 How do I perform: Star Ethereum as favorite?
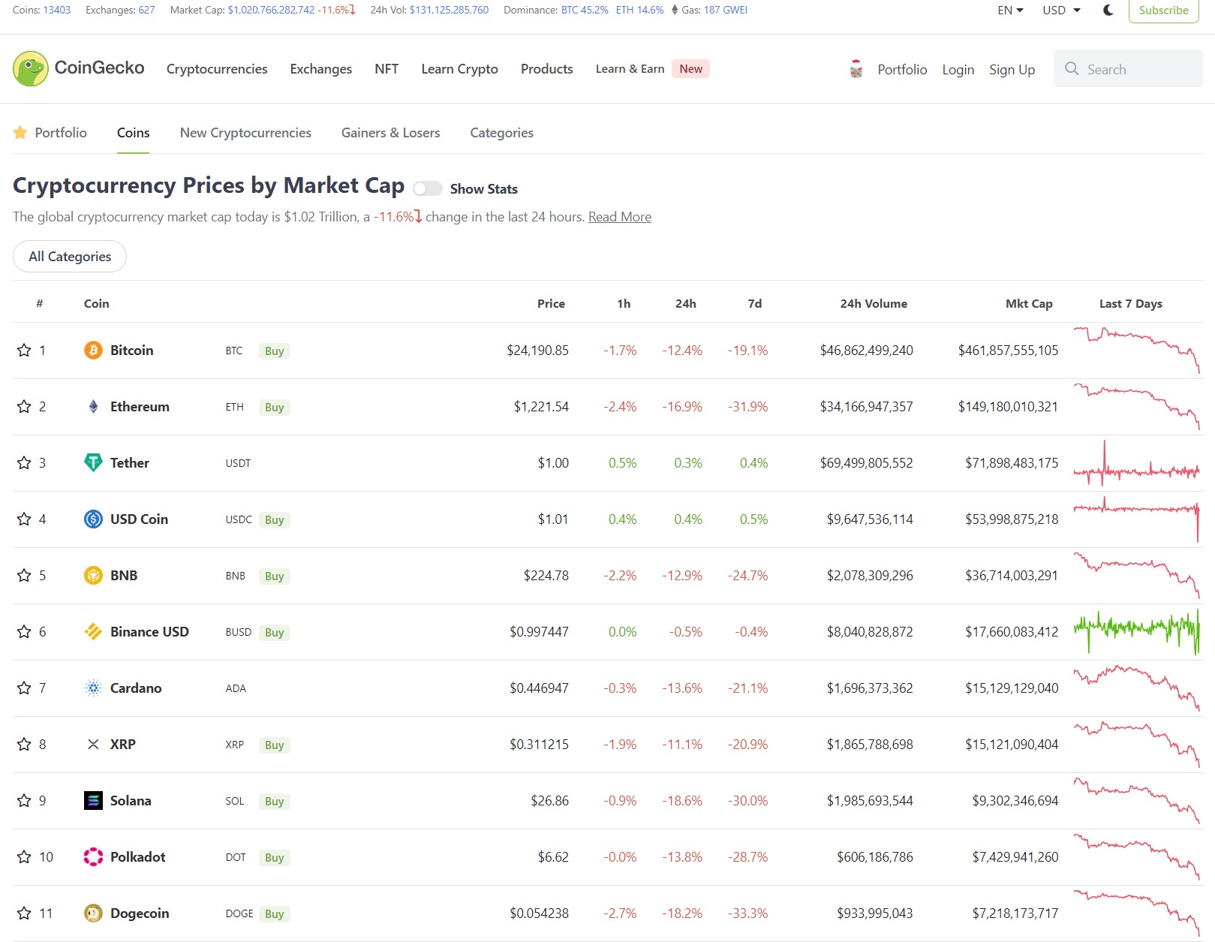click(x=24, y=407)
